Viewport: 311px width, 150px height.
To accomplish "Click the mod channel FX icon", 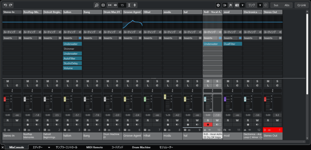I will point(225,130).
